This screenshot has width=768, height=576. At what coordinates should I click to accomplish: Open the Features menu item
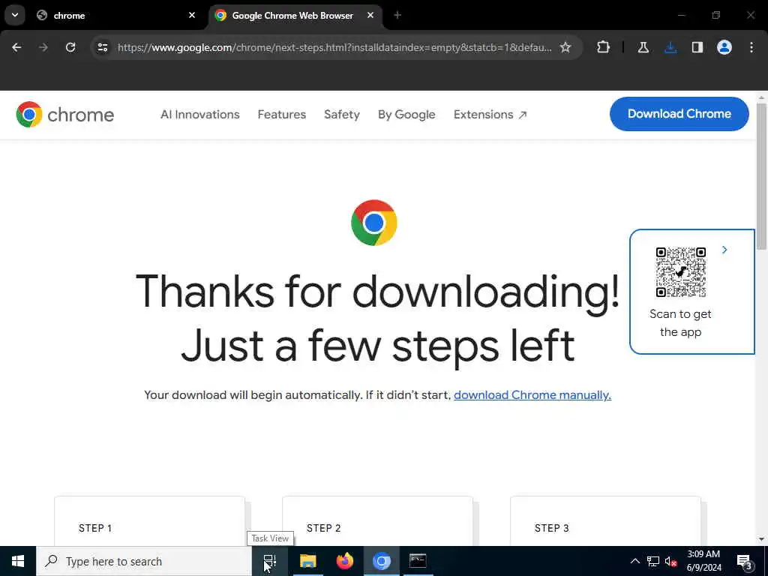[282, 115]
